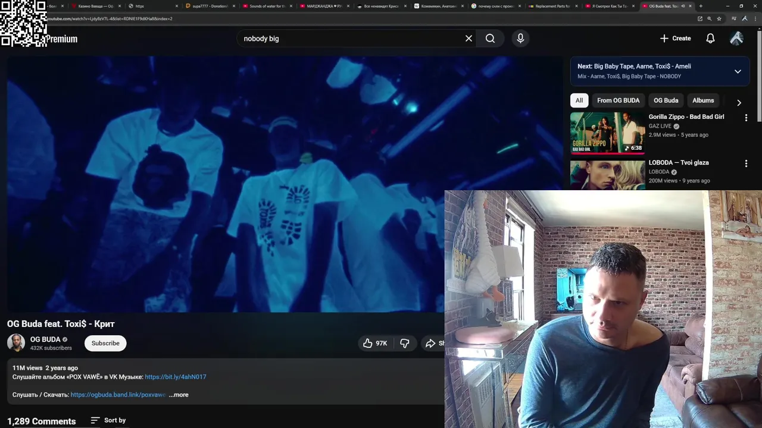Open the bit.ly/4ahN017 link

click(x=175, y=377)
